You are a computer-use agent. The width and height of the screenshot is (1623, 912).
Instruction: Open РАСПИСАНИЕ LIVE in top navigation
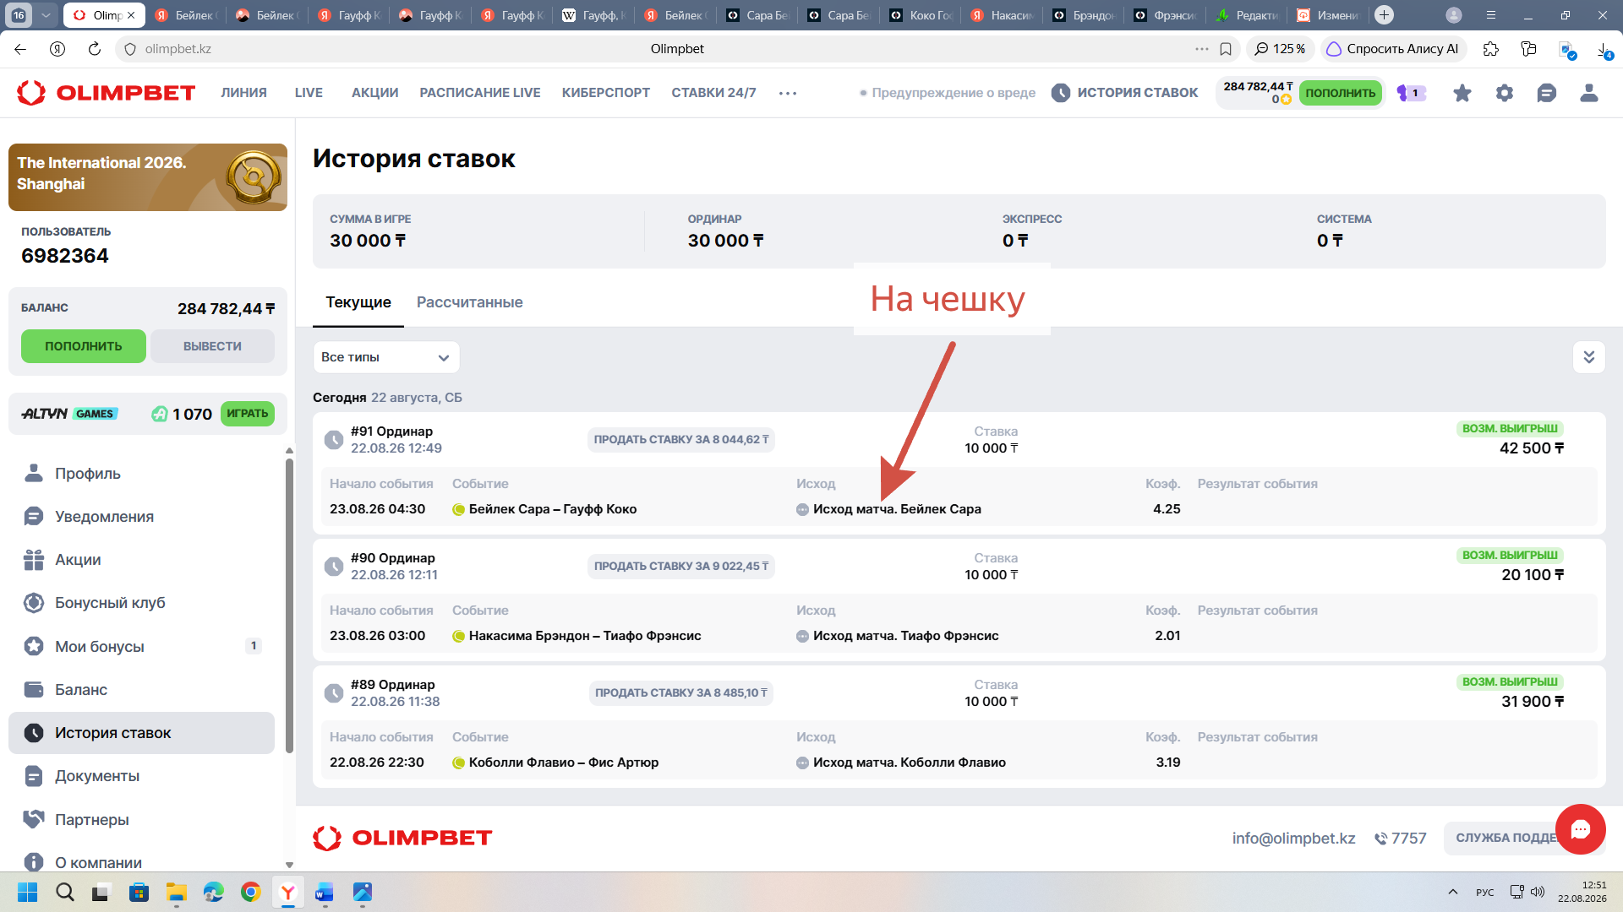480,93
